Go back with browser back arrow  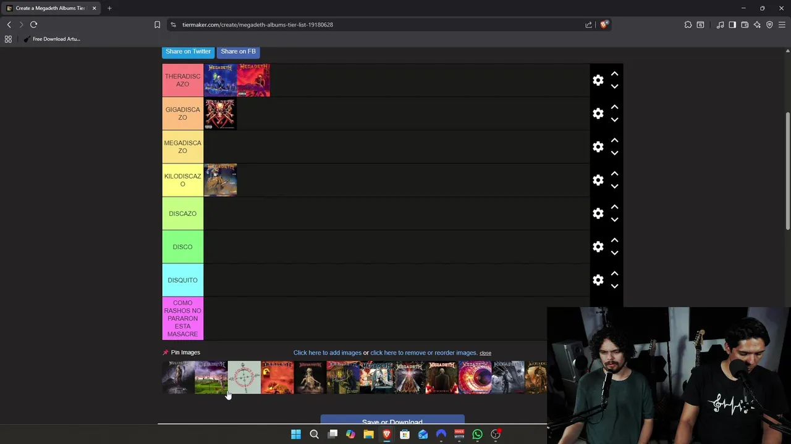coord(9,25)
